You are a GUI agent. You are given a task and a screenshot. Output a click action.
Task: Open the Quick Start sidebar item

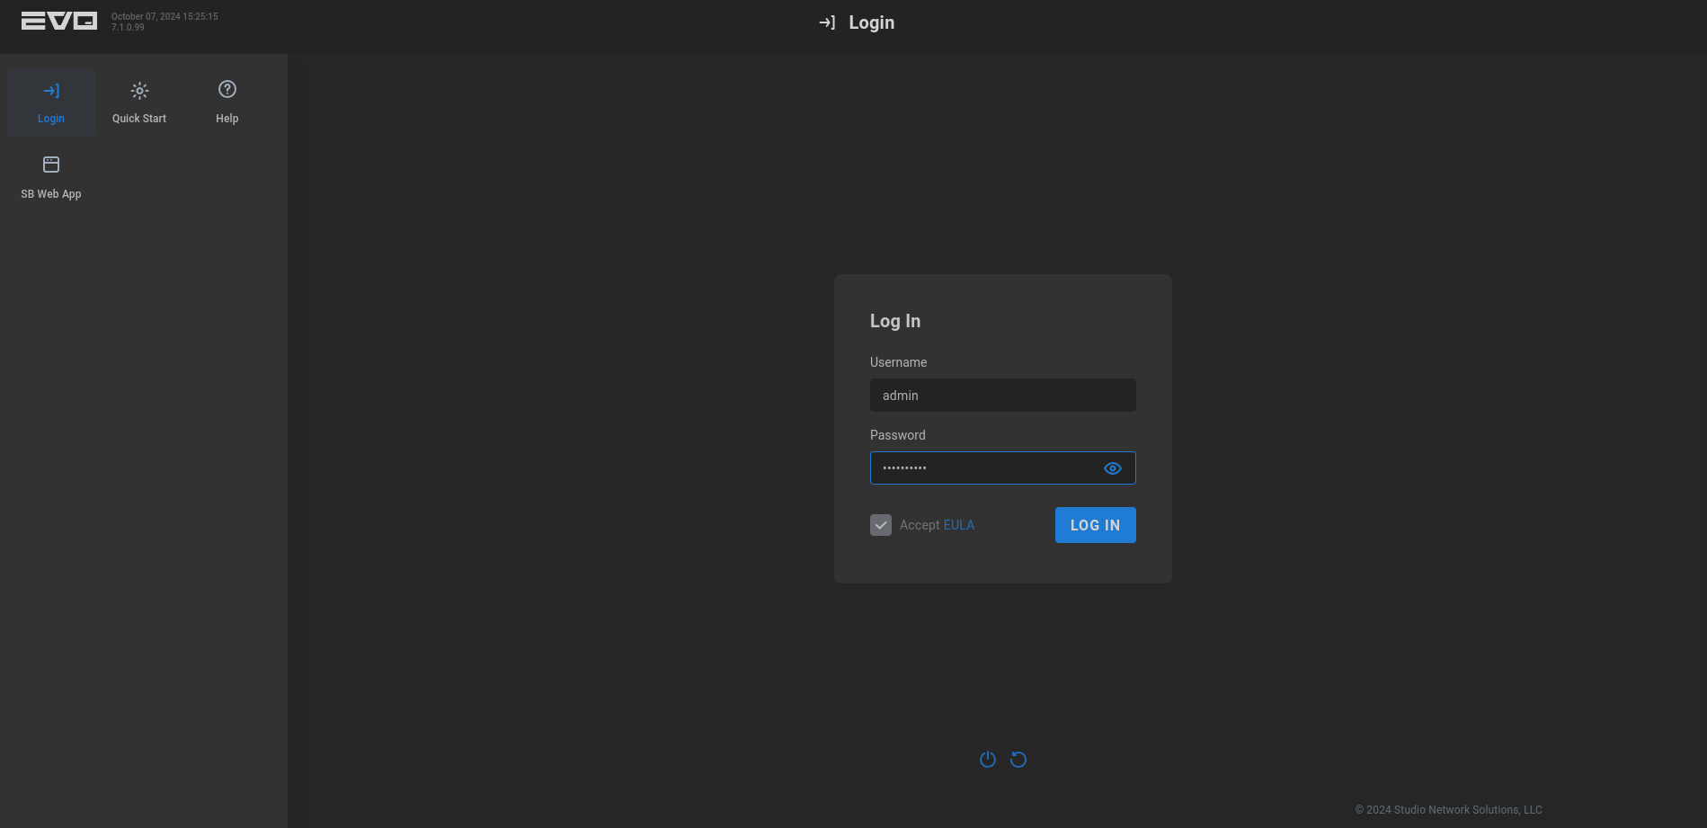(x=139, y=102)
